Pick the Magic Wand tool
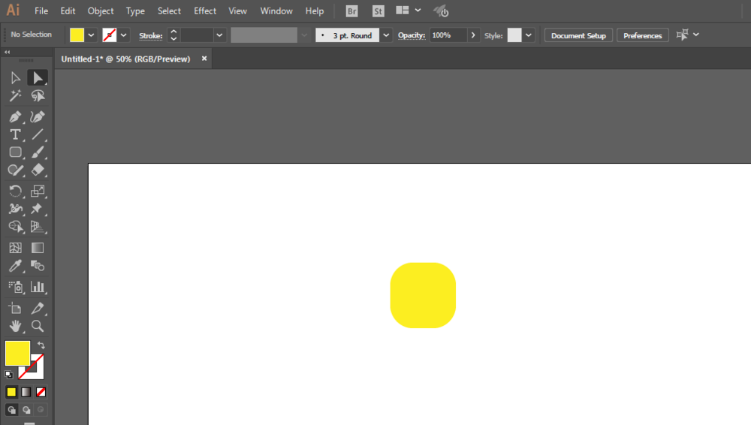This screenshot has width=751, height=425. point(15,96)
